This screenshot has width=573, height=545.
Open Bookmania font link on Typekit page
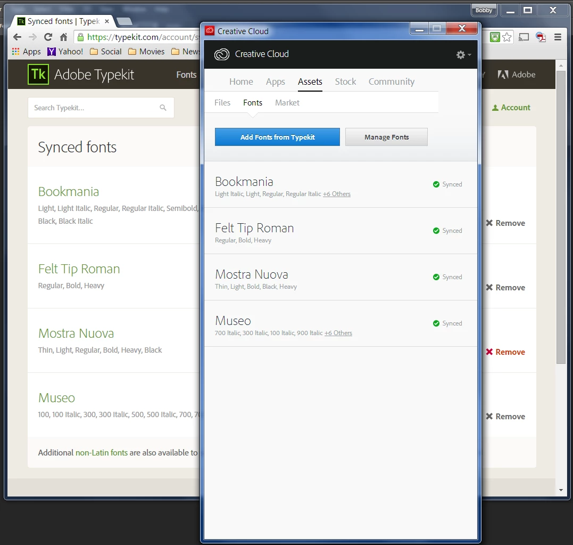point(69,191)
